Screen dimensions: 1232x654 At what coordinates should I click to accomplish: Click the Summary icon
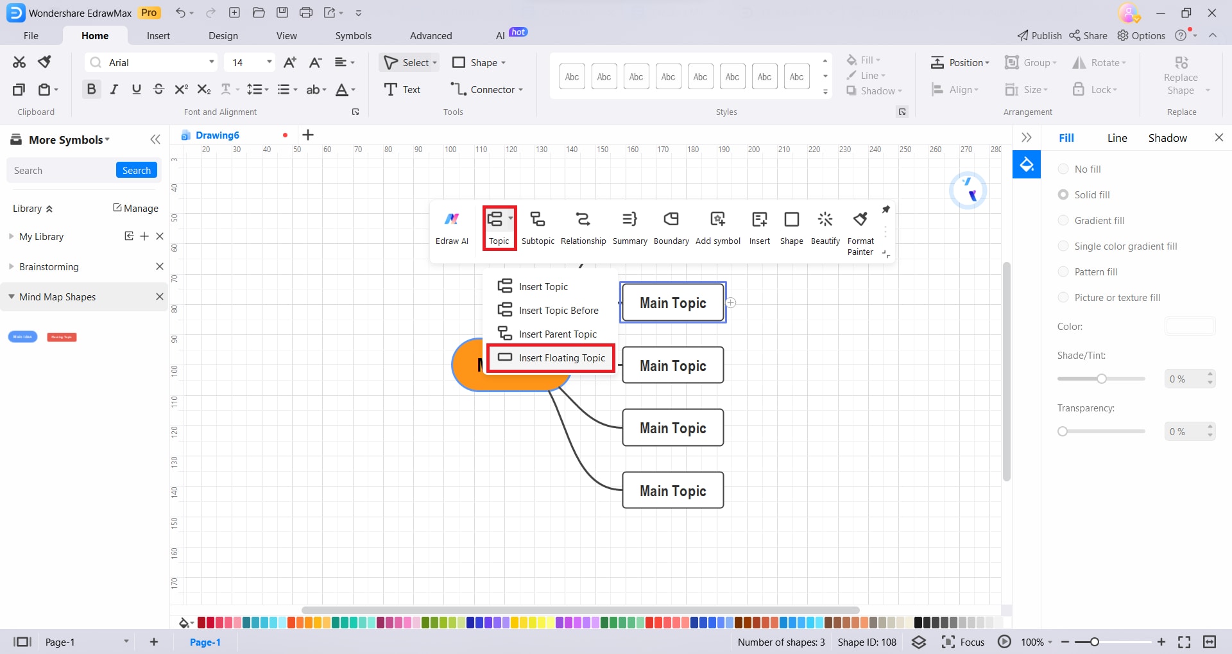tap(629, 228)
